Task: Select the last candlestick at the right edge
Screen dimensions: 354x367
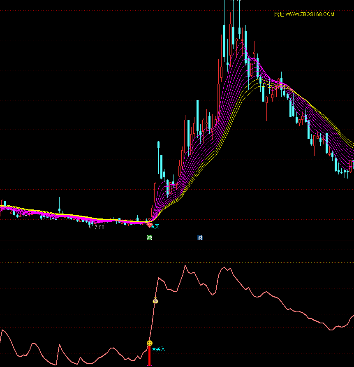Action: point(351,165)
